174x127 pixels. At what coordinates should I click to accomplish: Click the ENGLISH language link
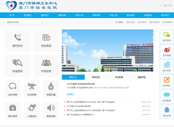pos(167,5)
